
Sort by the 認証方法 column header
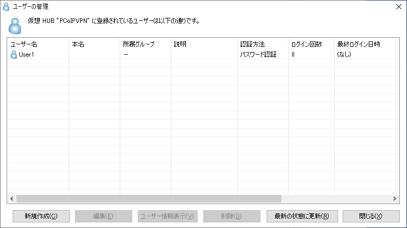point(262,44)
